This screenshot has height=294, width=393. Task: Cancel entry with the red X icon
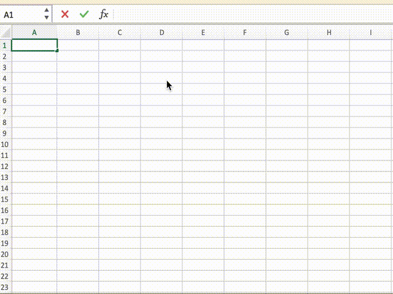pyautogui.click(x=65, y=14)
